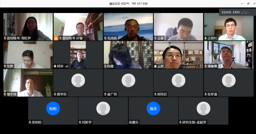The height and width of the screenshot is (134, 256).
Task: Click the microphone icon beside 邢华
Action: [55, 66]
